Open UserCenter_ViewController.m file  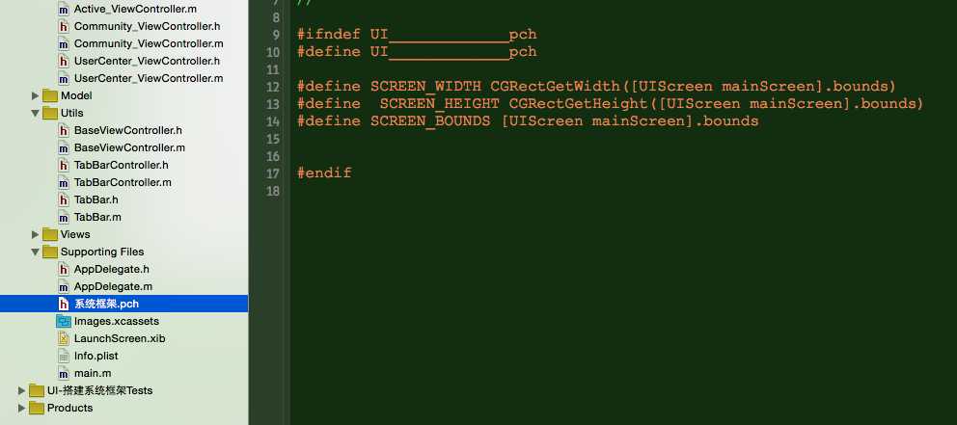point(149,79)
